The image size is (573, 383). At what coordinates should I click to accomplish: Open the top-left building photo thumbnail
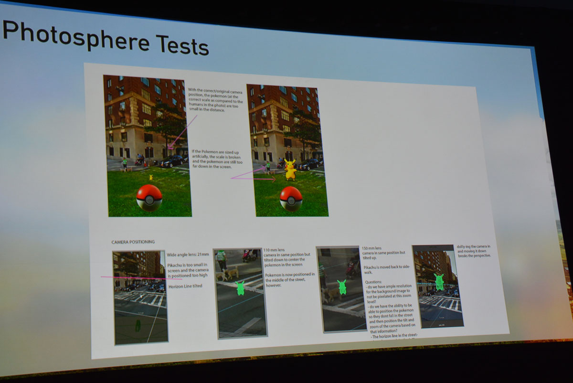147,146
